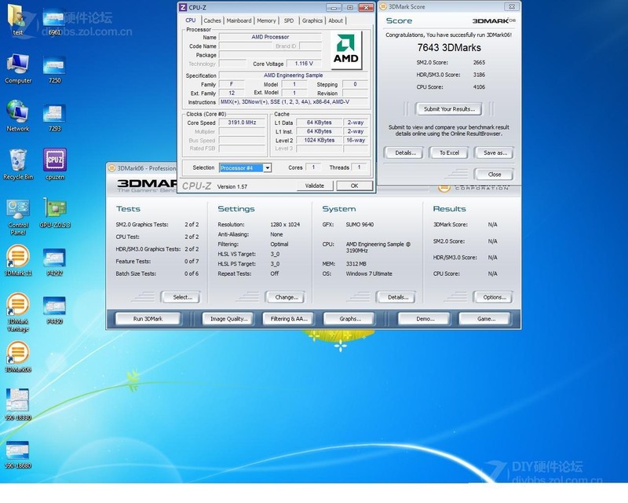
Task: Click the Windows 7 Ultimate OS text
Action: click(x=369, y=274)
